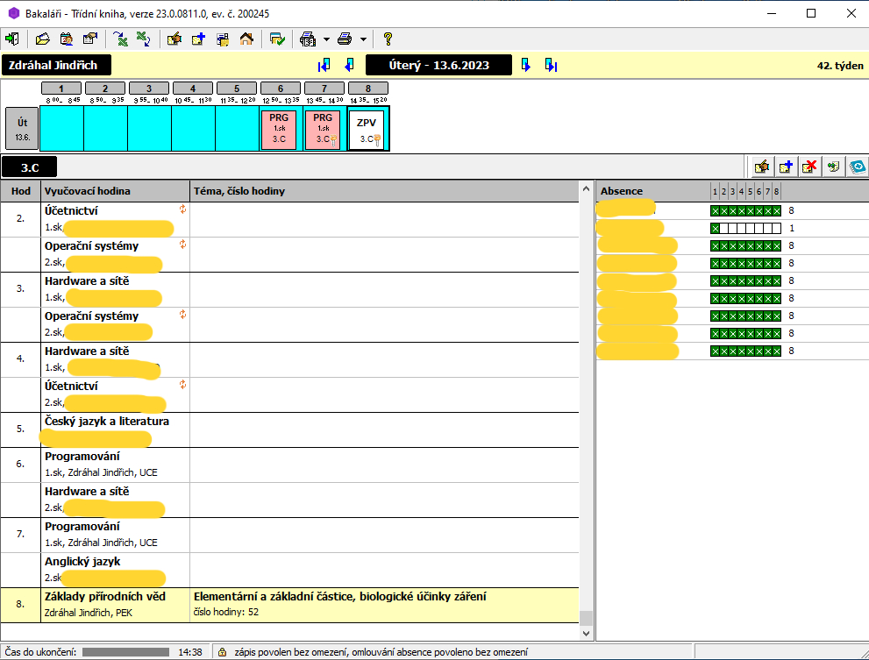The height and width of the screenshot is (660, 869).
Task: Click the open folder toolbar icon
Action: point(42,39)
